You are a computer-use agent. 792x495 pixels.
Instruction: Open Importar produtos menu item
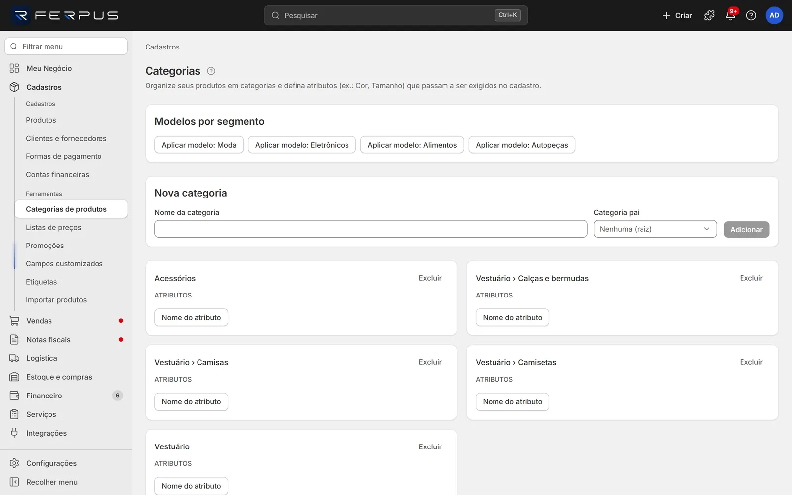pyautogui.click(x=56, y=300)
